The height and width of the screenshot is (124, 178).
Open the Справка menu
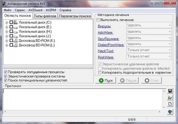(x=65, y=10)
